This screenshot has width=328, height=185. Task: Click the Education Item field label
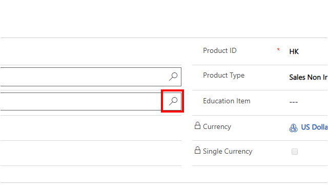click(227, 101)
